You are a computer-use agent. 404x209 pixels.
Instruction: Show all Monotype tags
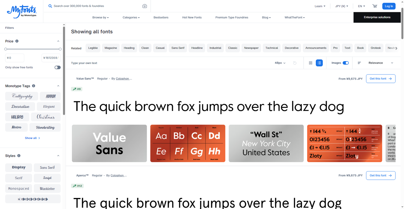tap(32, 138)
